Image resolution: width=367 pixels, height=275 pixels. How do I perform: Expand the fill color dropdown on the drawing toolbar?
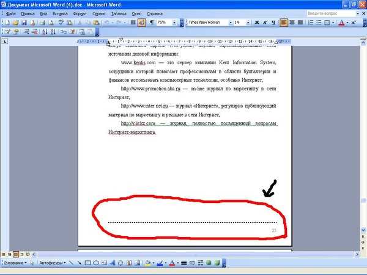point(154,263)
